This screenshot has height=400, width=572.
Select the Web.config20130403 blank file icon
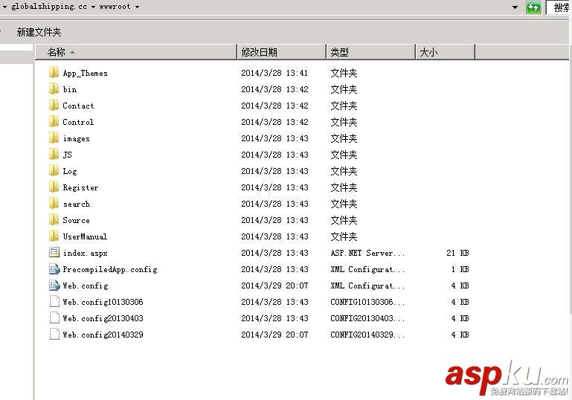pyautogui.click(x=54, y=318)
